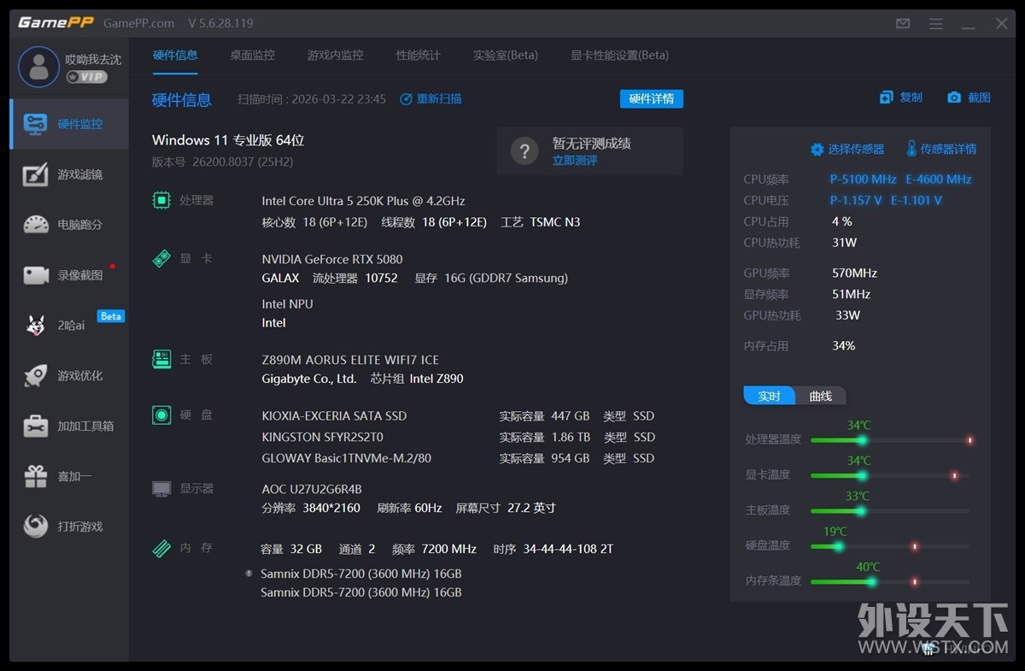Open 选择传感器 sensor selection
Image resolution: width=1025 pixels, height=671 pixels.
[846, 149]
